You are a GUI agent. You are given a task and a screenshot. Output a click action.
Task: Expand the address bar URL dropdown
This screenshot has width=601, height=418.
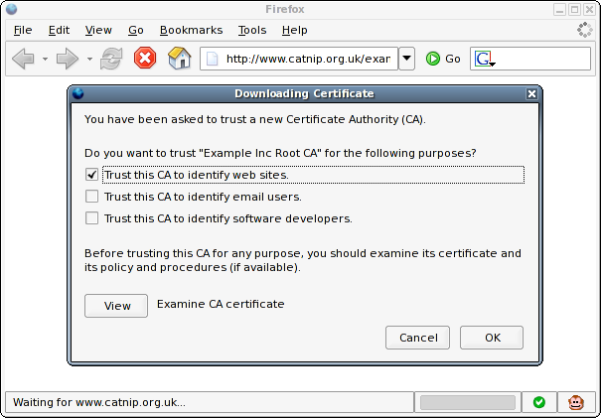click(x=406, y=59)
